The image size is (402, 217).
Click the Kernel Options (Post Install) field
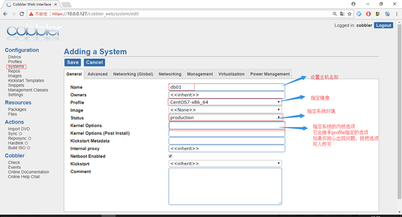tap(227, 133)
